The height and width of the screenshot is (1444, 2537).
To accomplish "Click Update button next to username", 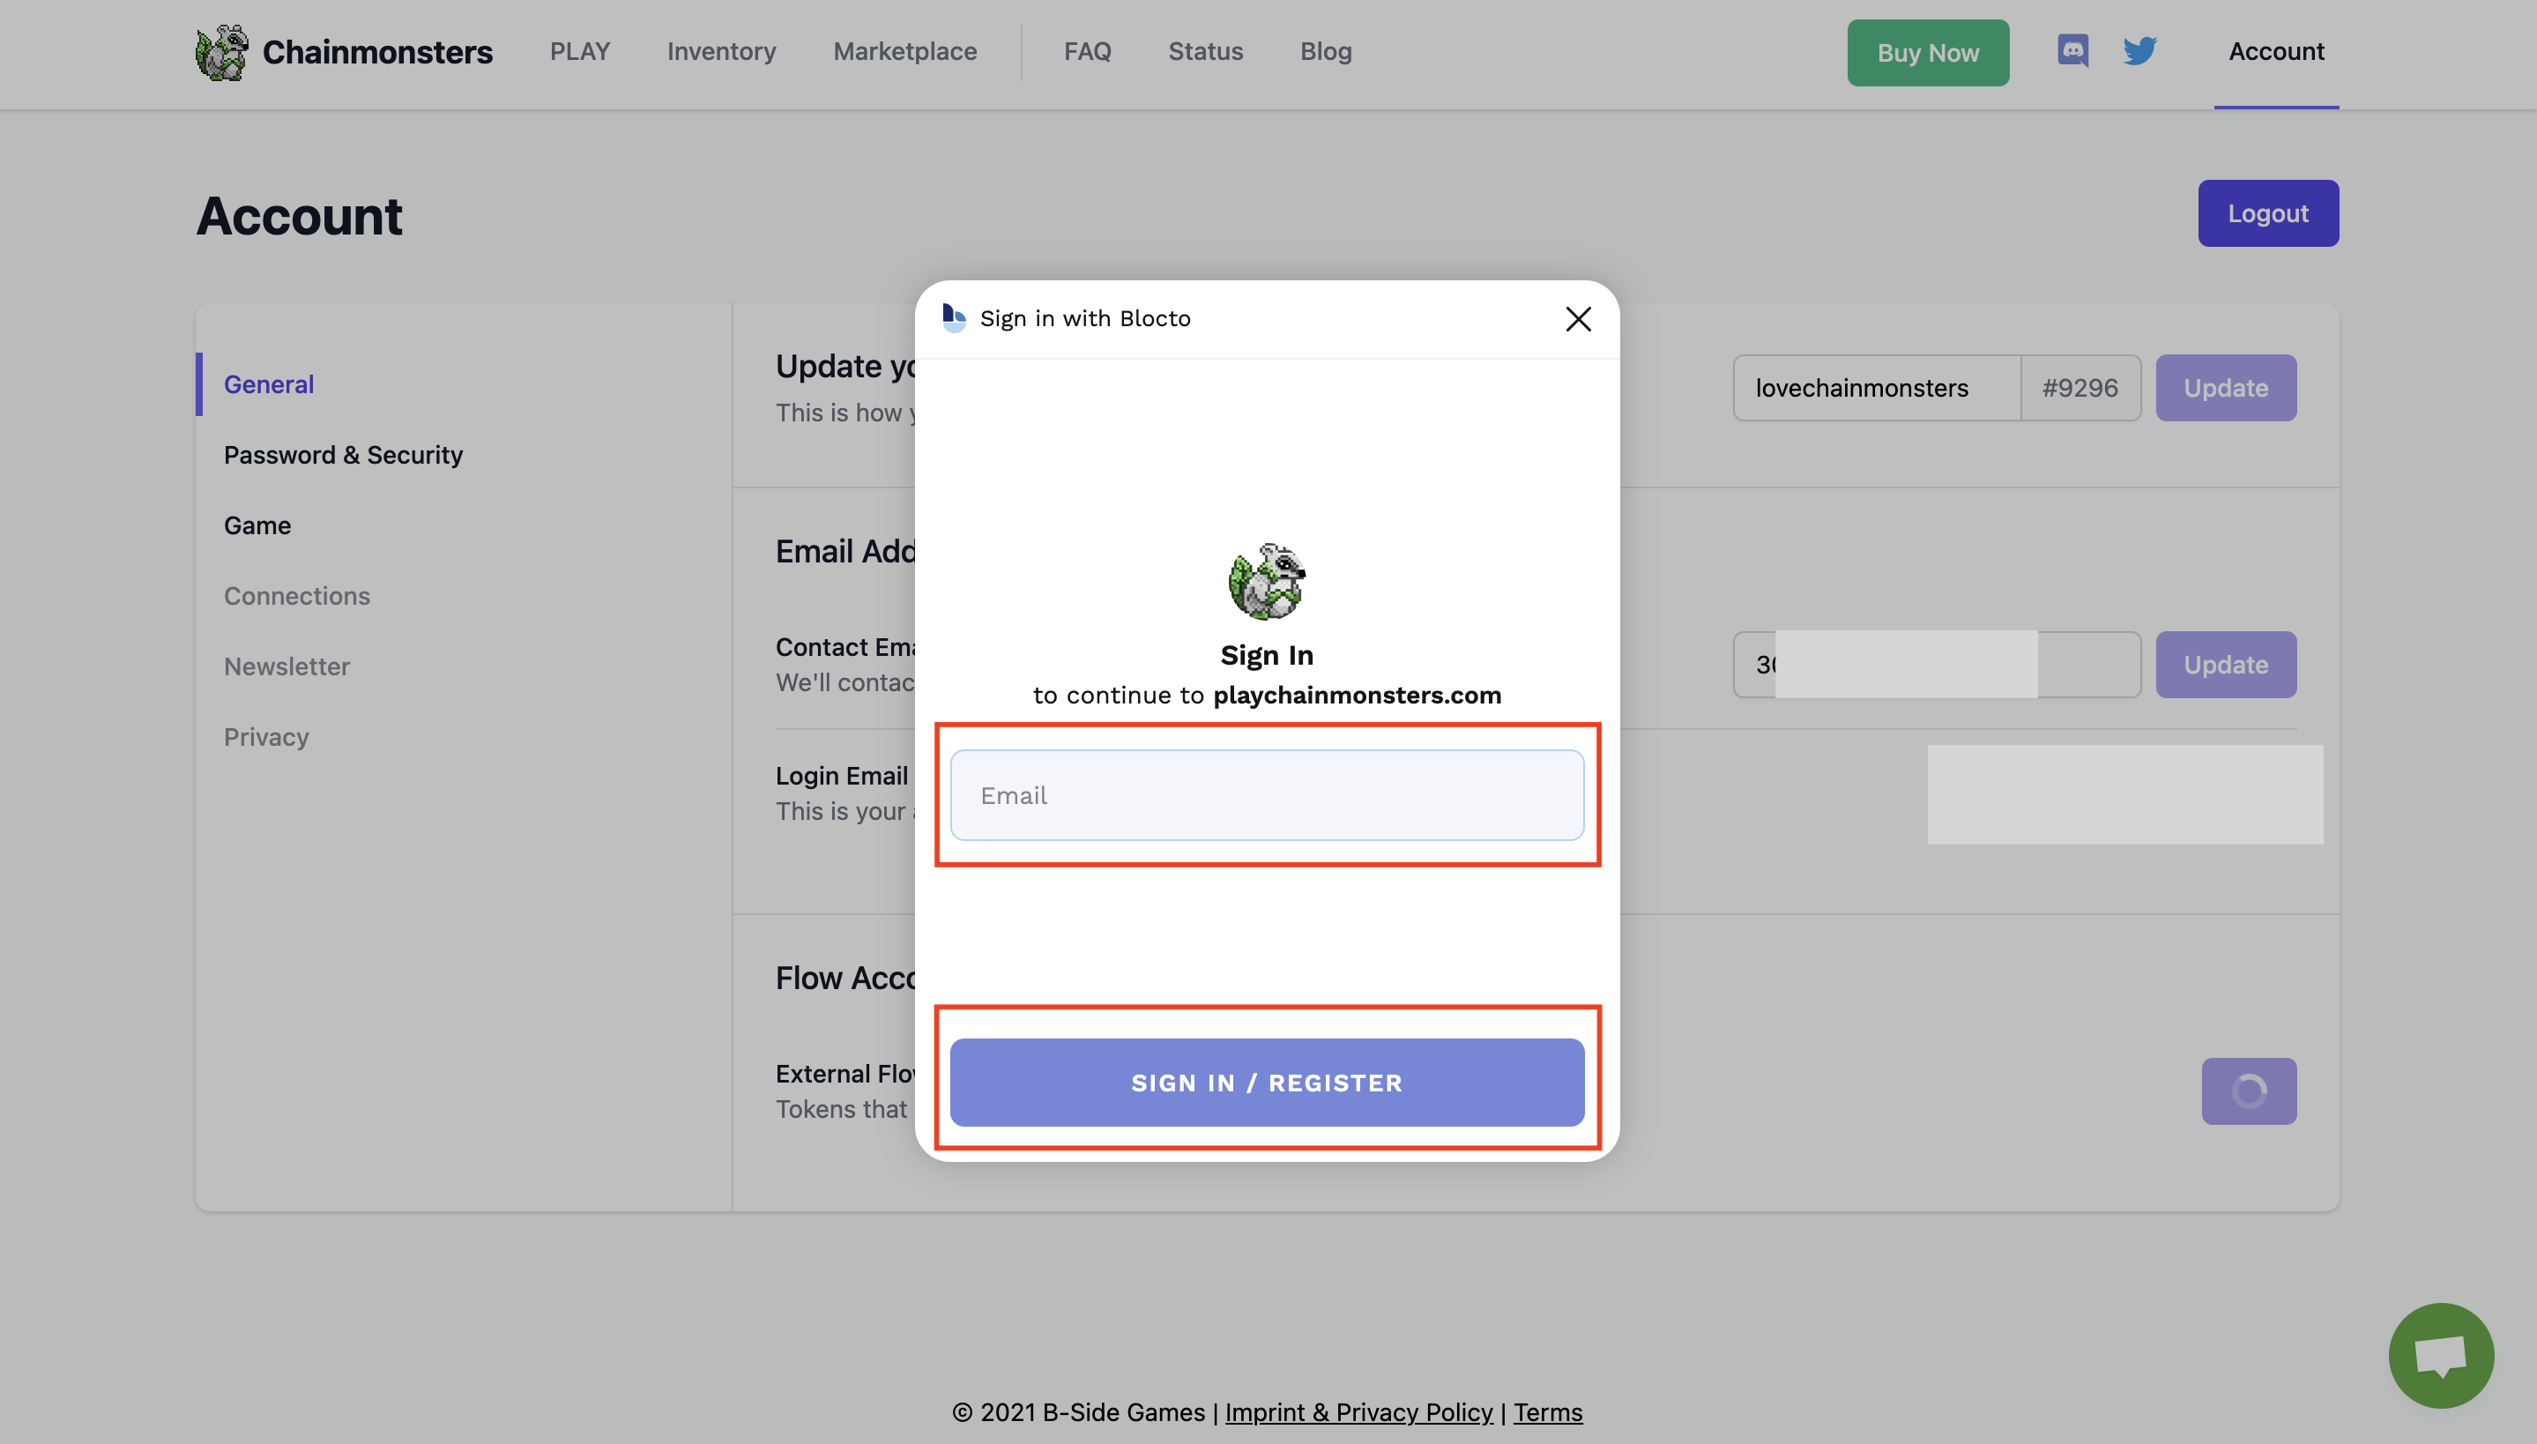I will (x=2225, y=388).
